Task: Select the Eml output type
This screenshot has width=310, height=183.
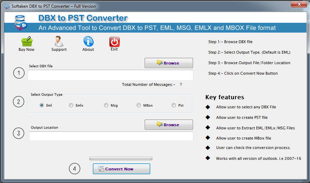Action: click(42, 105)
